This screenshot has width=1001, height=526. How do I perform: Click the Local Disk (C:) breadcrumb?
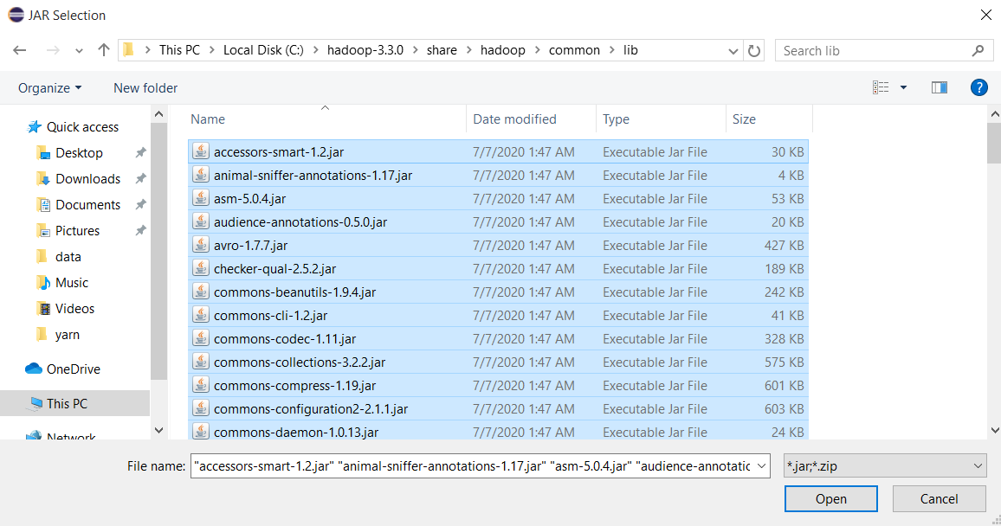(x=263, y=50)
